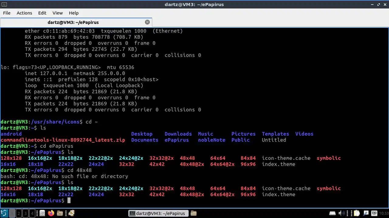The image size is (389, 218).
Task: Click the 'RX packets 224' line
Action: pos(81,91)
